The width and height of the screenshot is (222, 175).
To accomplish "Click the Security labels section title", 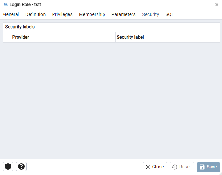I will pyautogui.click(x=20, y=27).
